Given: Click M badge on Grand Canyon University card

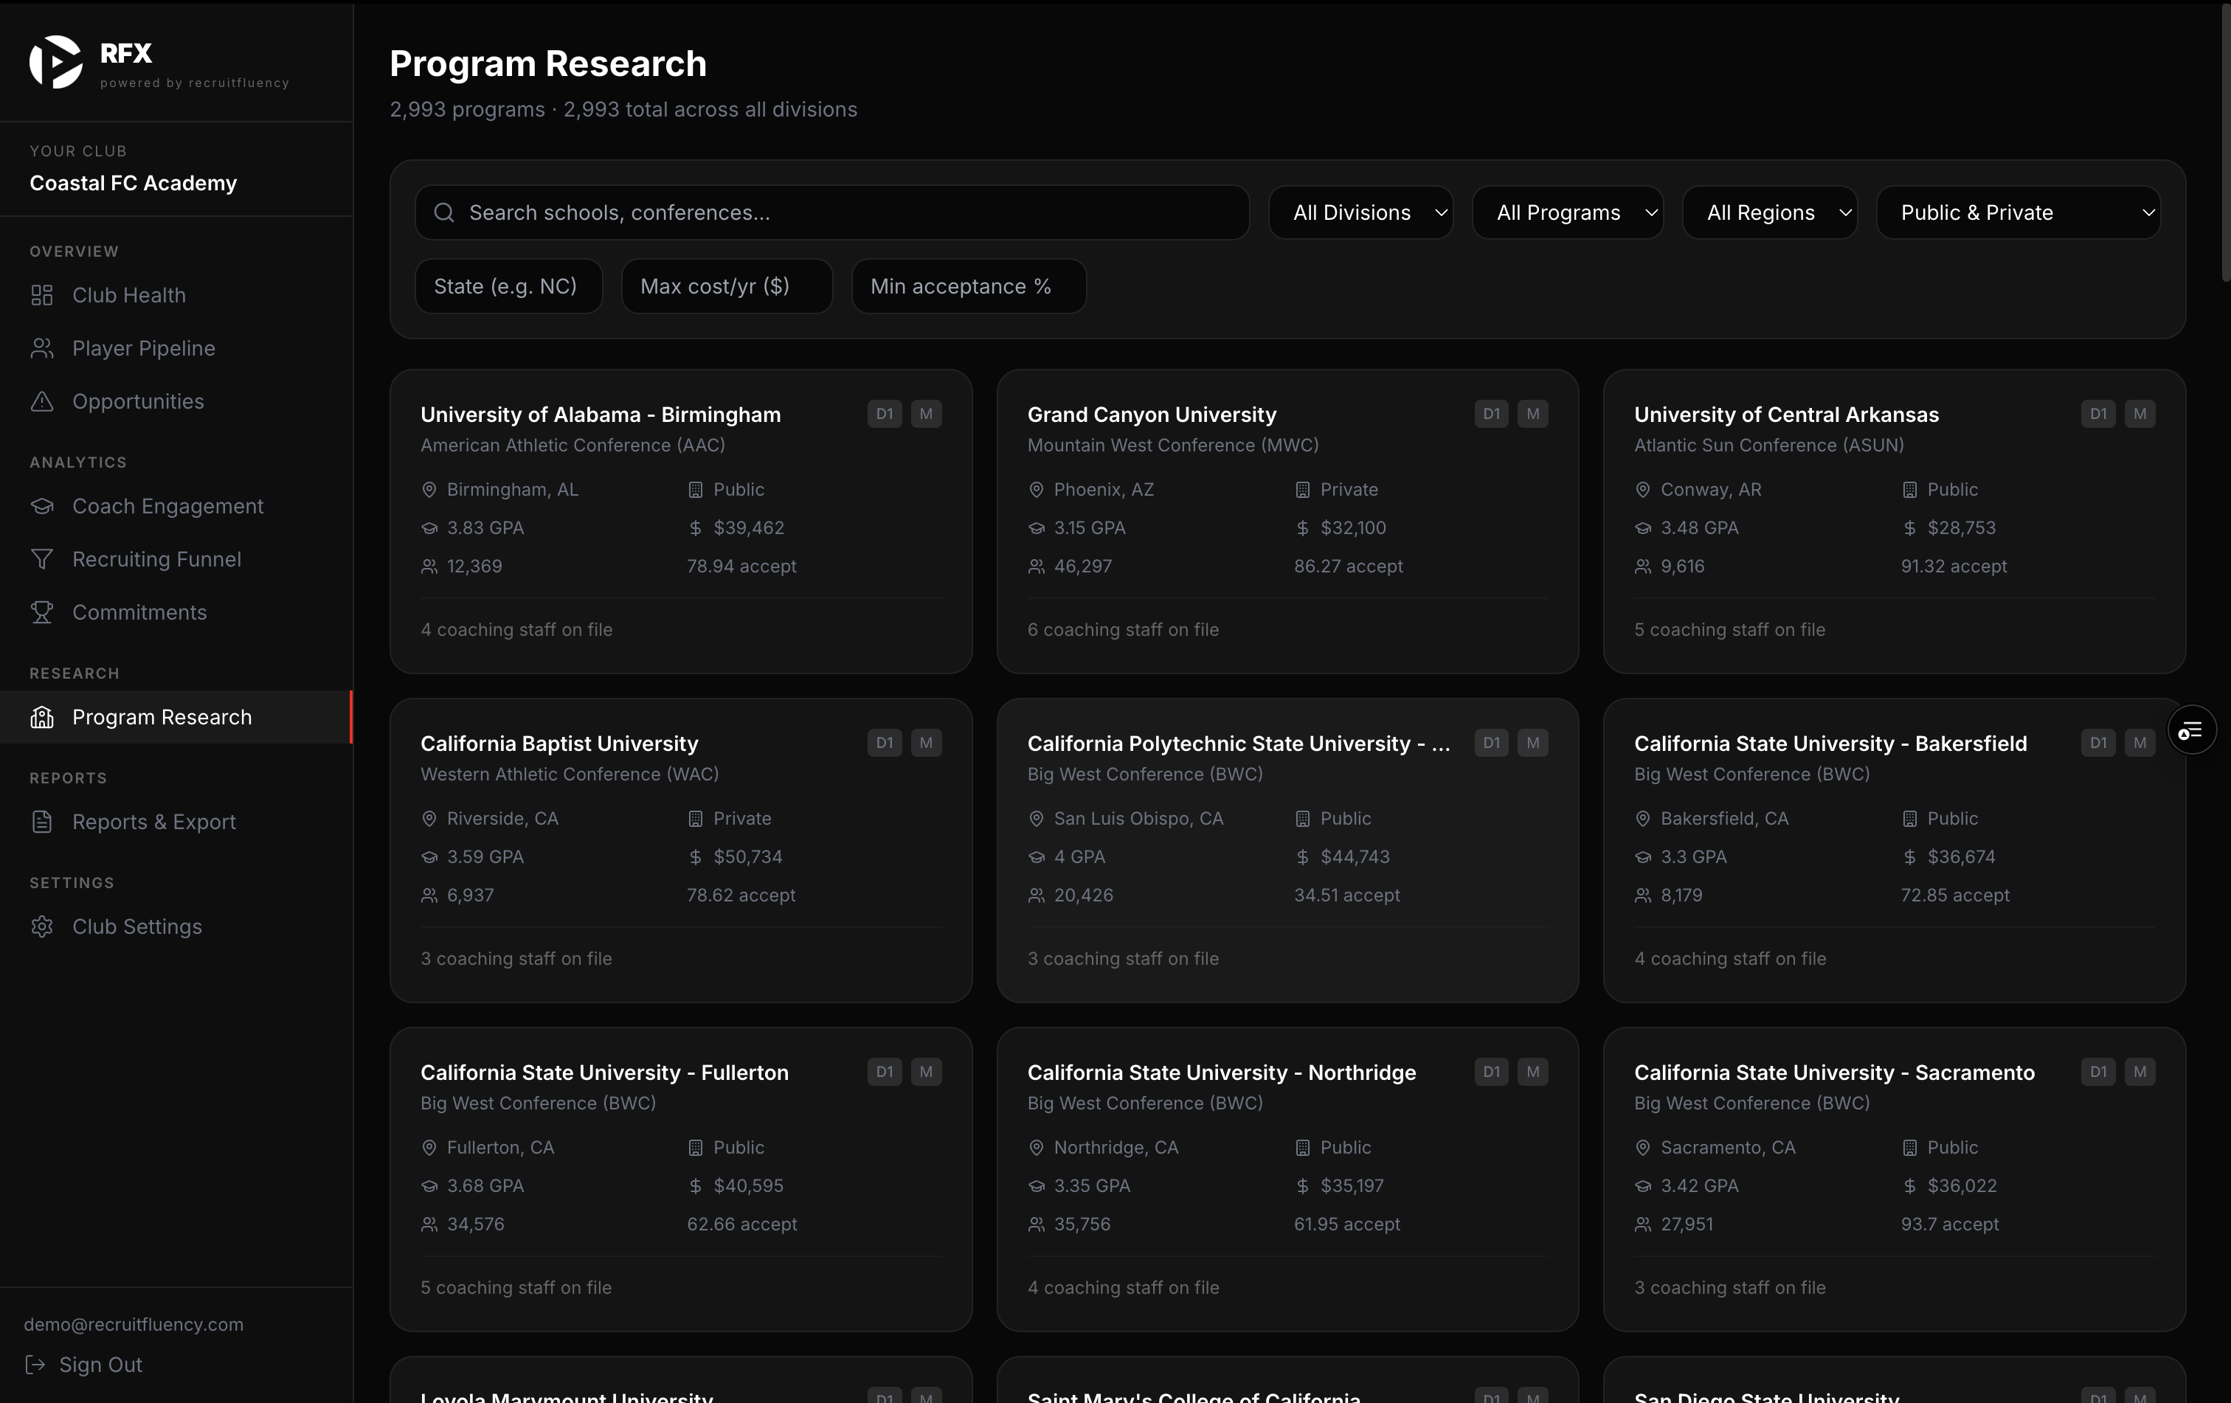Looking at the screenshot, I should click(1532, 414).
